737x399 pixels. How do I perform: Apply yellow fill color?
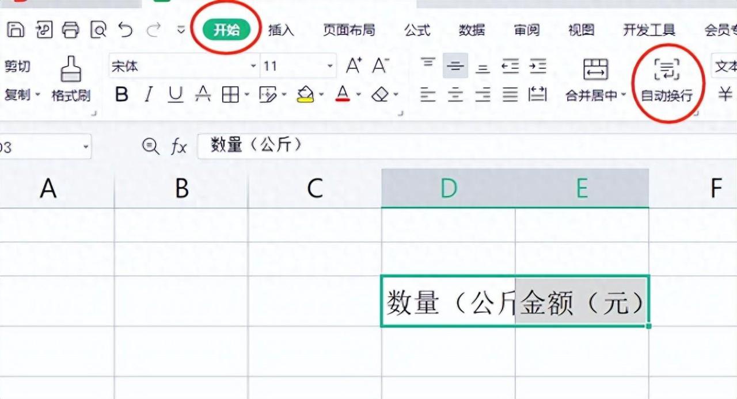[306, 94]
